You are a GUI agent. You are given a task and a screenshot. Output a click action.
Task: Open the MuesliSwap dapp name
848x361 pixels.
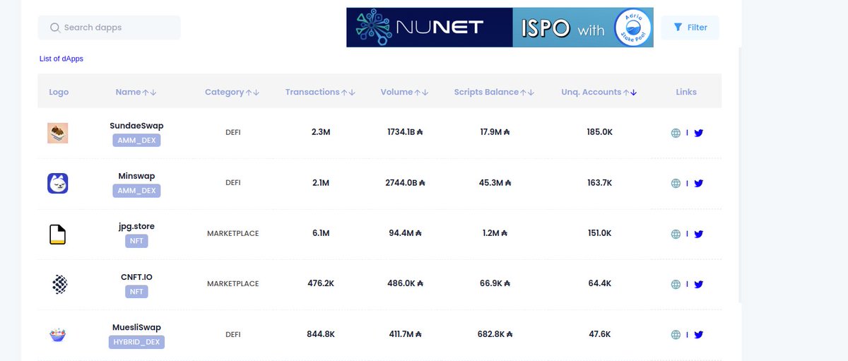click(136, 328)
